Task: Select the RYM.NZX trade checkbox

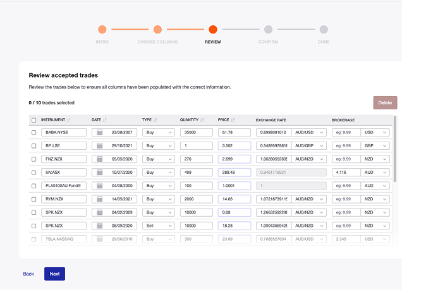Action: point(33,199)
